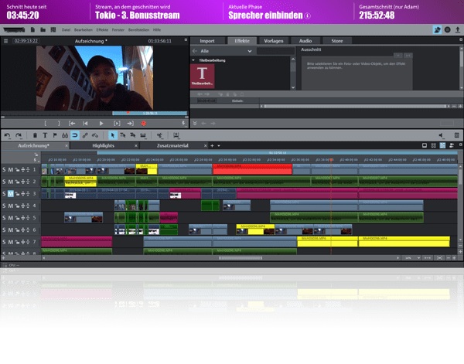Click the Redo arrow in the timeline toolbar
This screenshot has height=364, width=464.
[19, 134]
